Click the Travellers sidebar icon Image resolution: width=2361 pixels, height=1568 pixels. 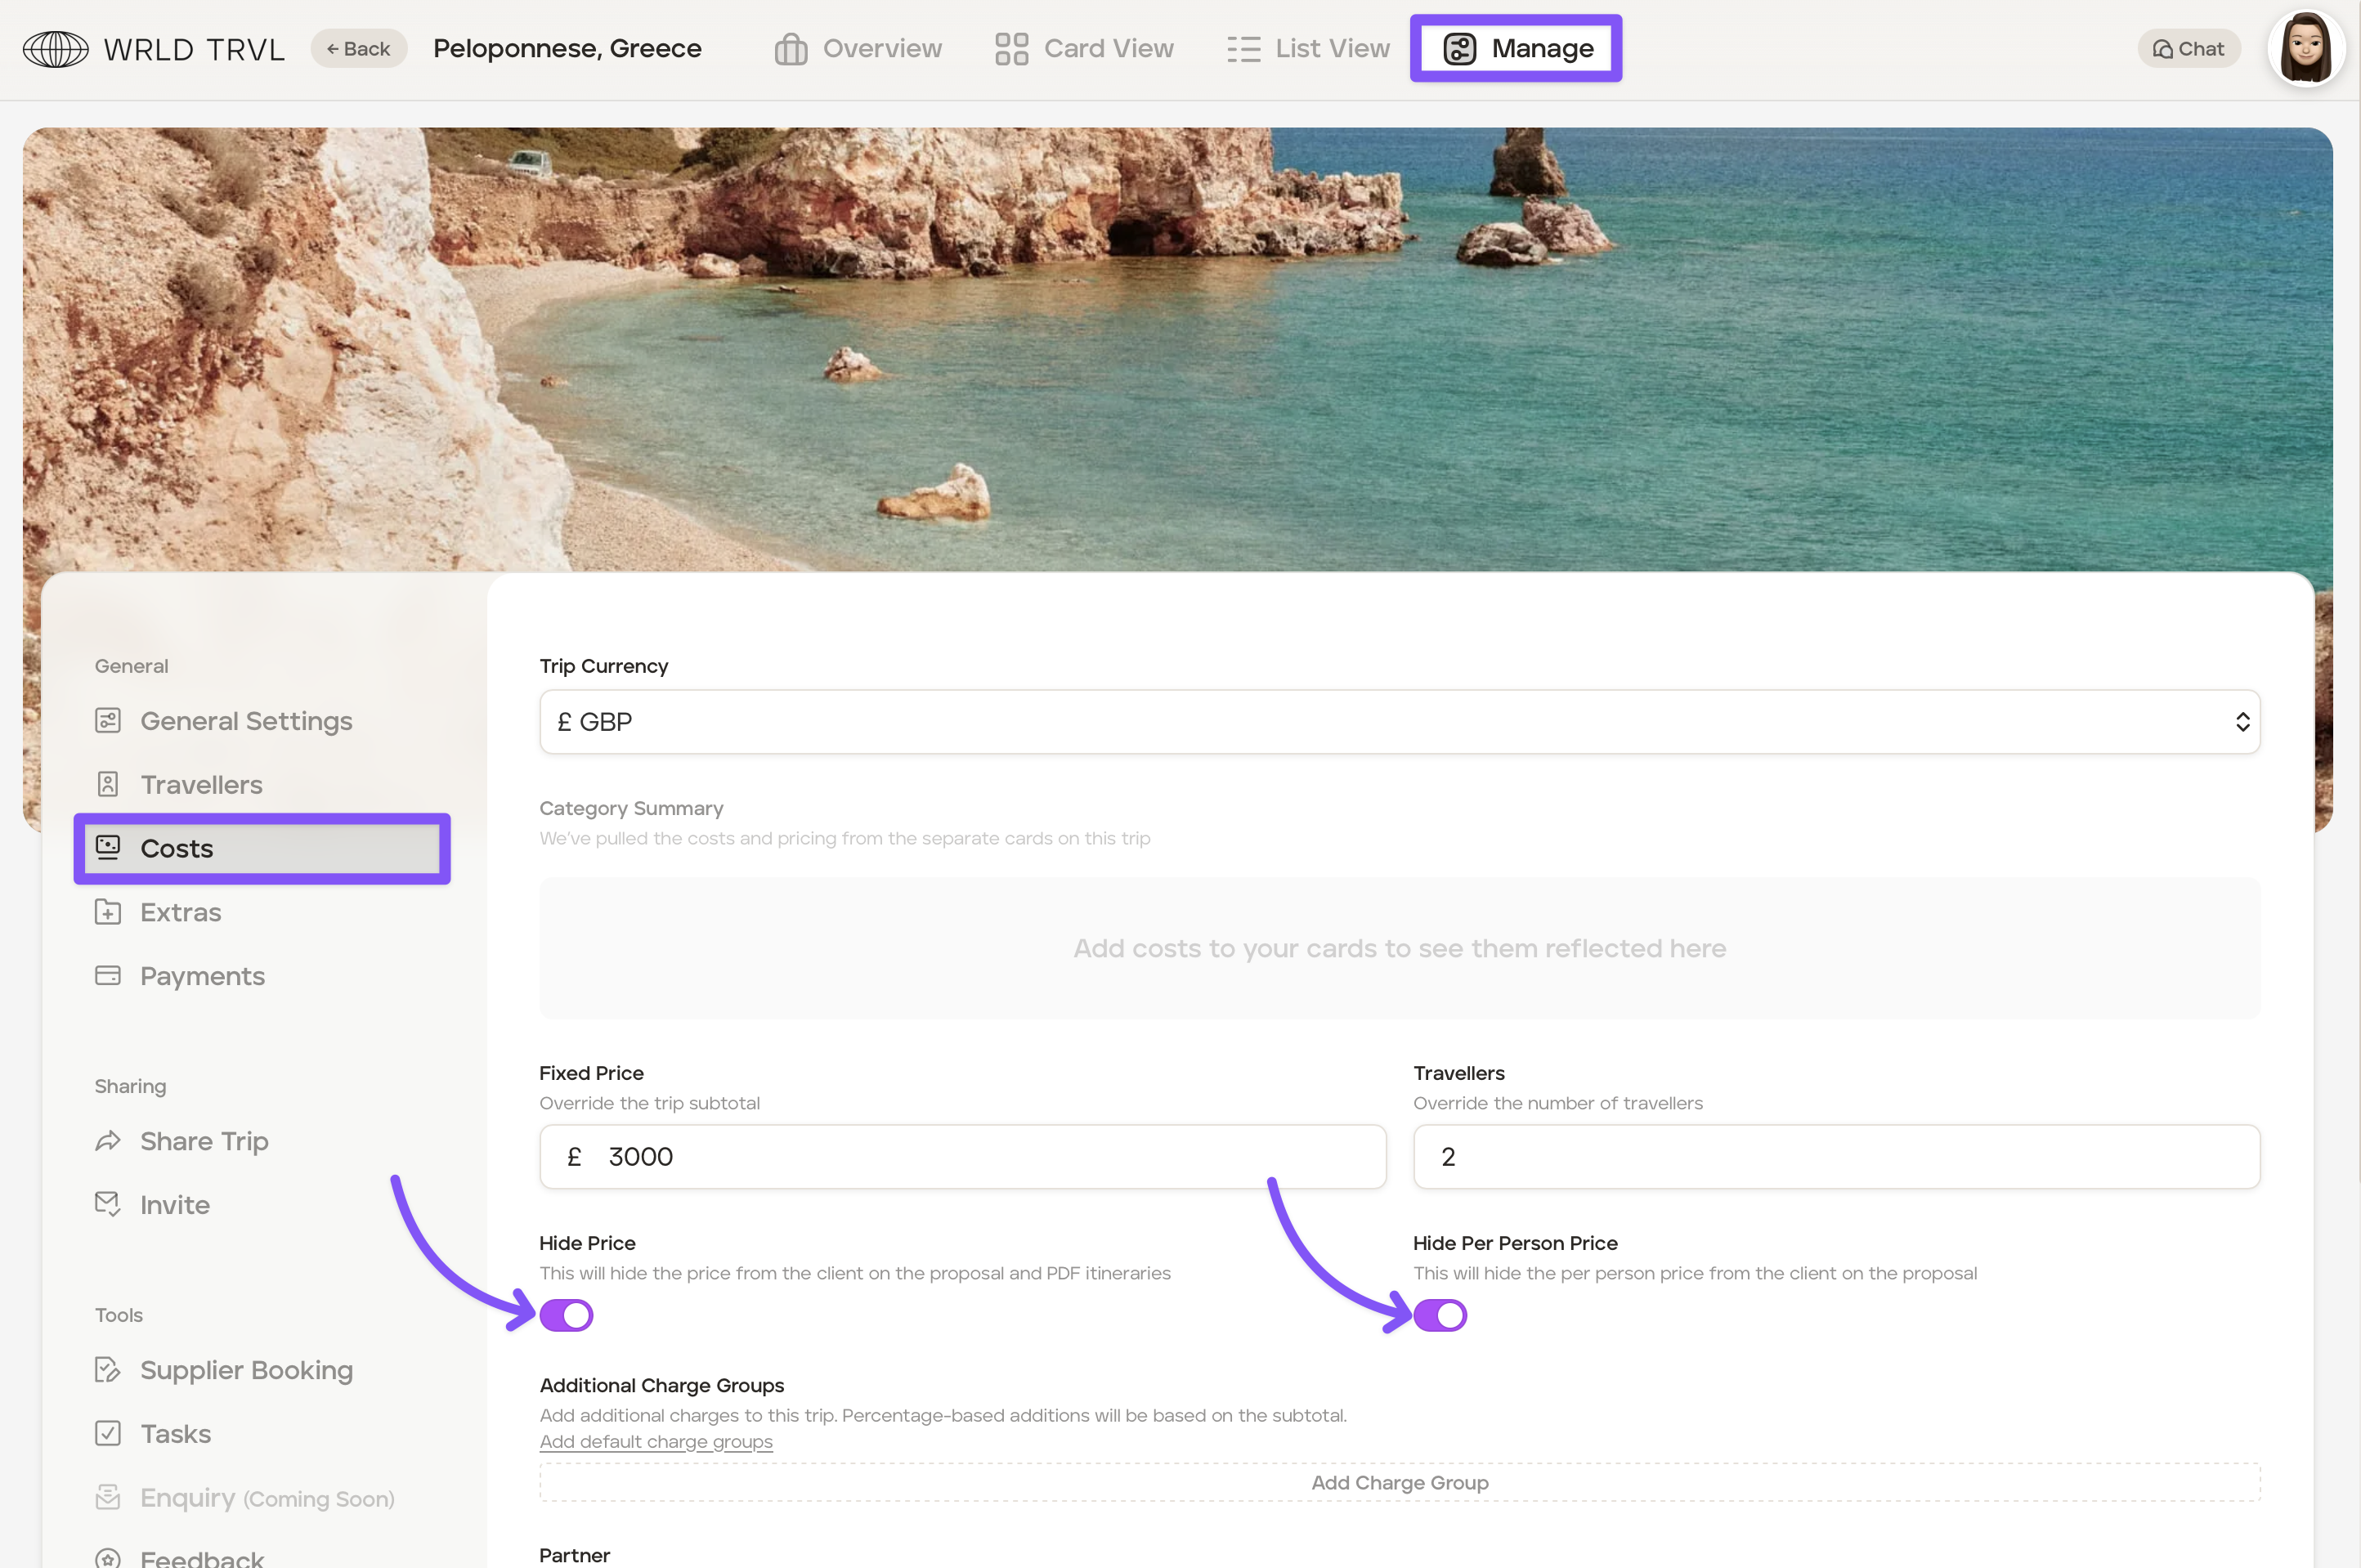click(x=108, y=784)
